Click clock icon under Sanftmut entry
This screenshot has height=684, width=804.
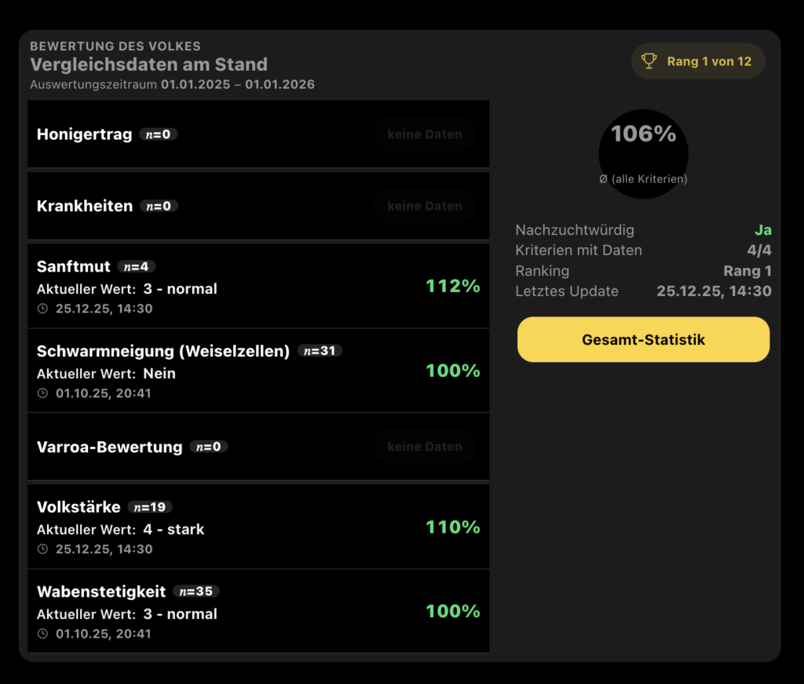(42, 309)
